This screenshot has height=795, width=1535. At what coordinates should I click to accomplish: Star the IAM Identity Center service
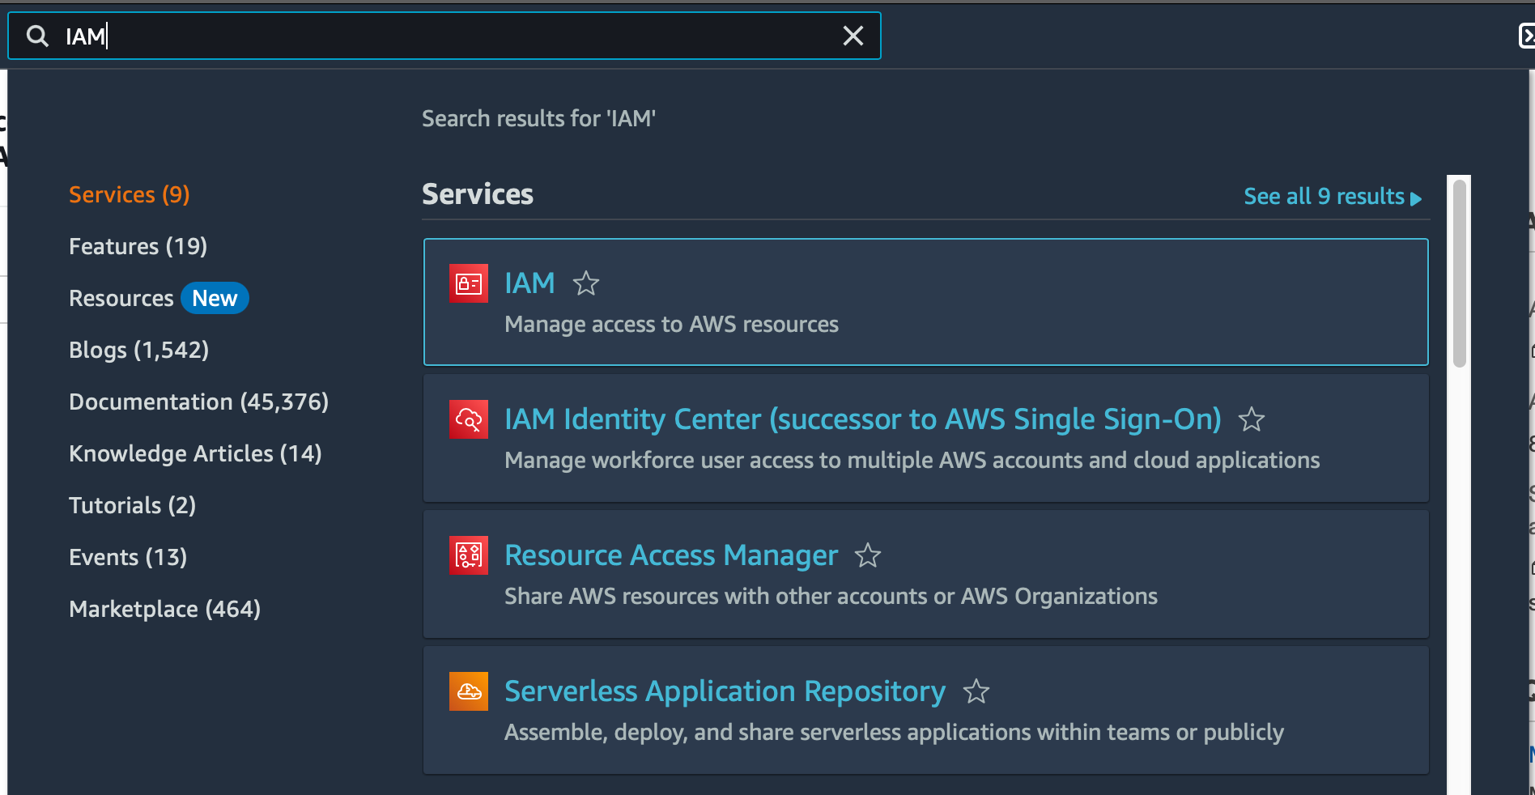tap(1251, 419)
